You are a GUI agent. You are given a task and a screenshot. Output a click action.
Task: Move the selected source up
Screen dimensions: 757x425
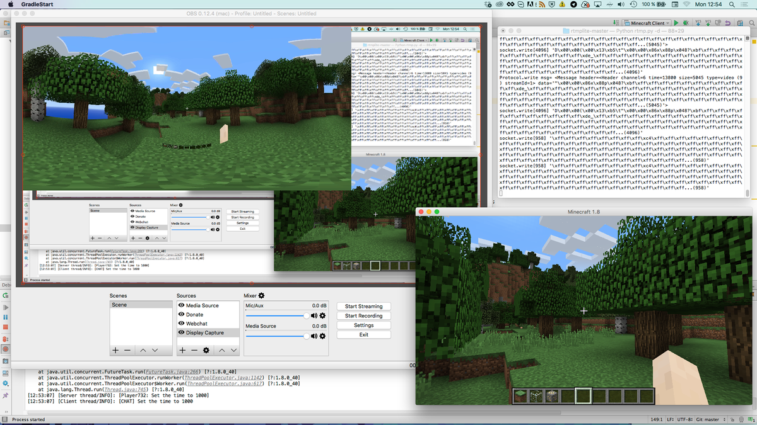pos(222,350)
